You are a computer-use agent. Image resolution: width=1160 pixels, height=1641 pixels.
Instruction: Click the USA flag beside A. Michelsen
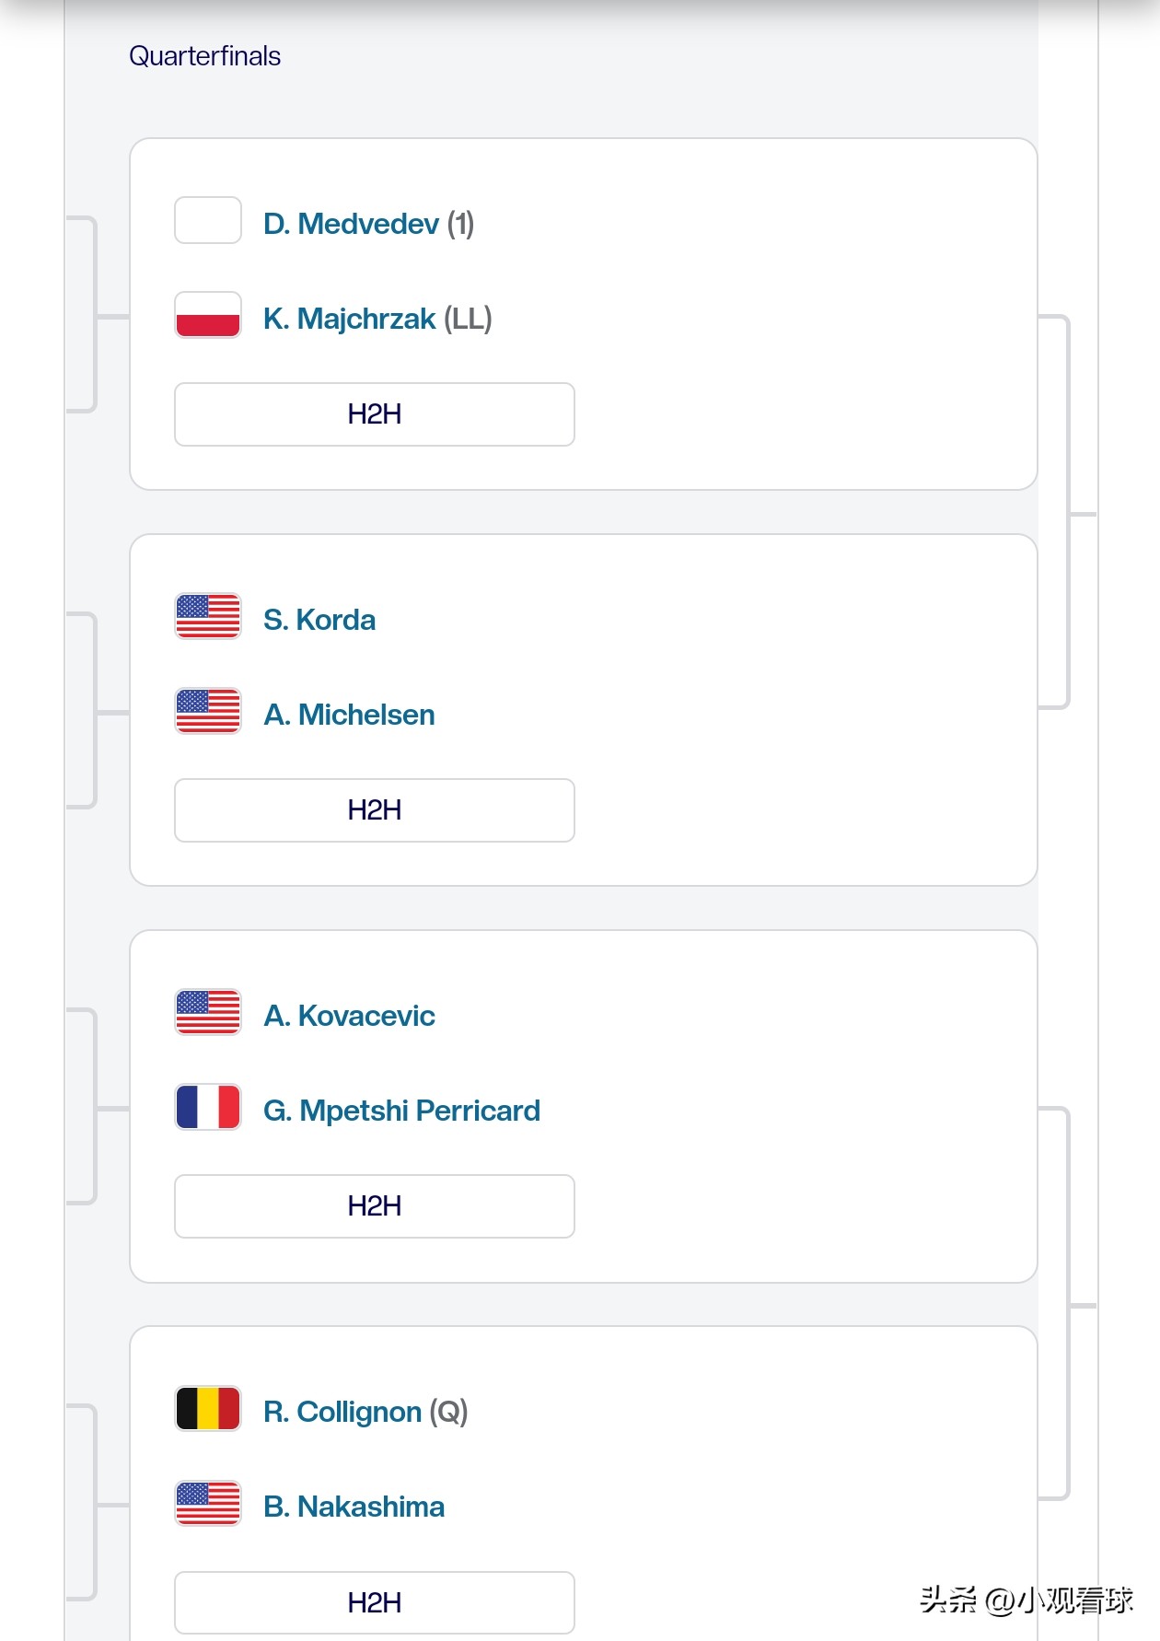coord(208,711)
